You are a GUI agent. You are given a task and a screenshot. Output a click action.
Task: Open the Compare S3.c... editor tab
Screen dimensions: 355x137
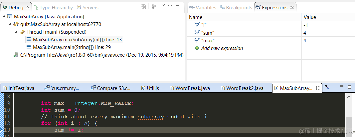(x=110, y=88)
